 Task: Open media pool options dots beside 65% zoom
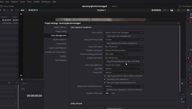click(16, 10)
